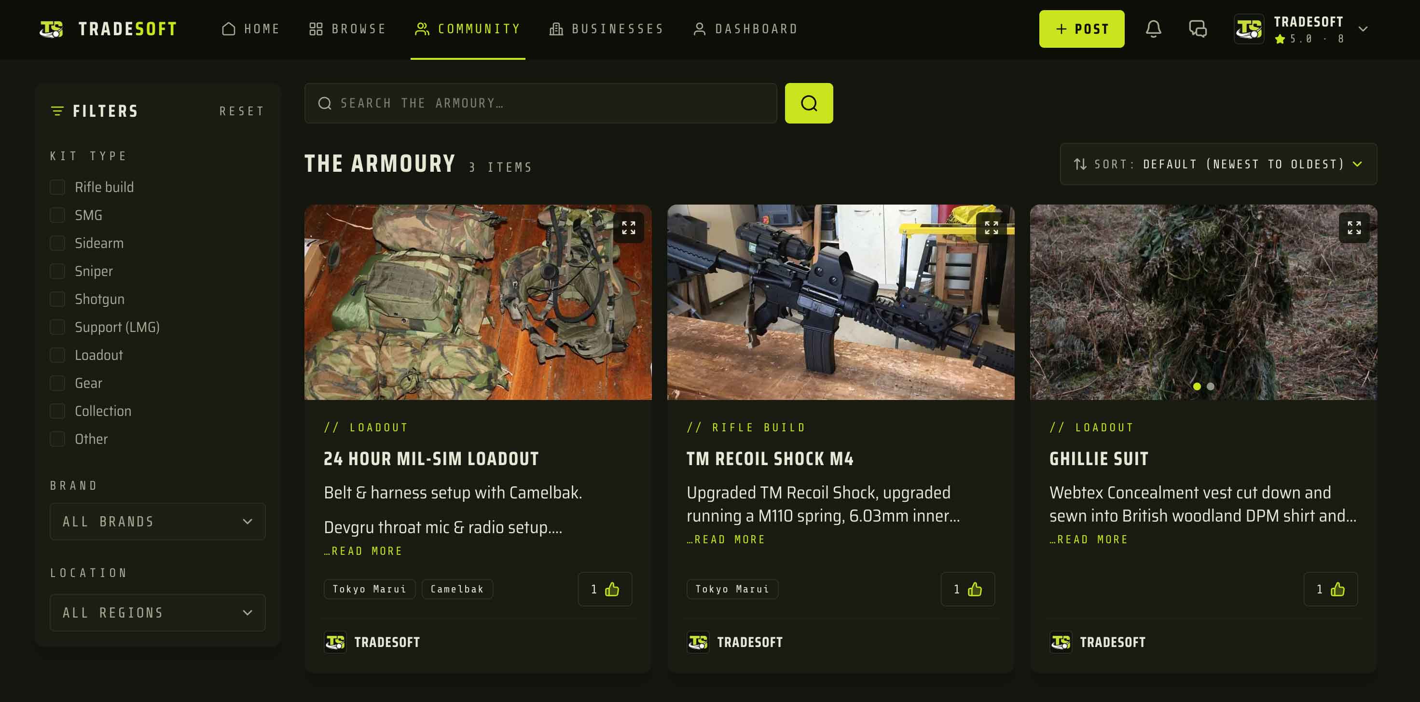Click the TradeSoft logo in header
This screenshot has width=1420, height=702.
pyautogui.click(x=108, y=28)
